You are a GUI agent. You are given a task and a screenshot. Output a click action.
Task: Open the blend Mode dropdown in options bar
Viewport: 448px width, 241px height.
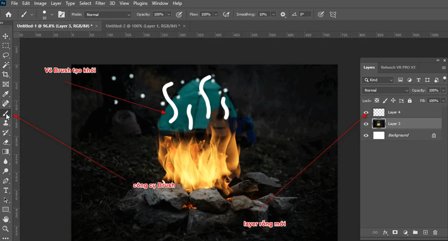107,14
